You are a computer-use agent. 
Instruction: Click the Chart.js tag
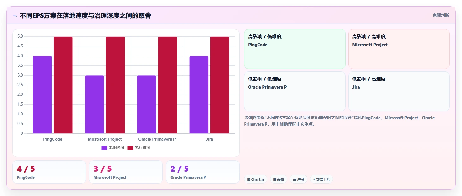(x=256, y=179)
